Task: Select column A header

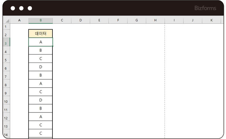Action: (x=19, y=20)
